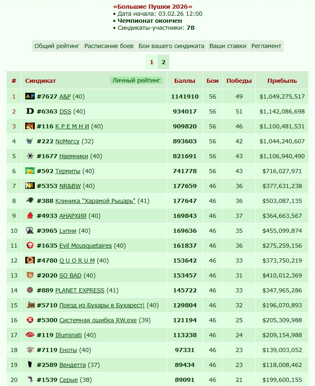Show the Личный рейтинг view
Image resolution: width=315 pixels, height=386 pixels.
[x=136, y=80]
